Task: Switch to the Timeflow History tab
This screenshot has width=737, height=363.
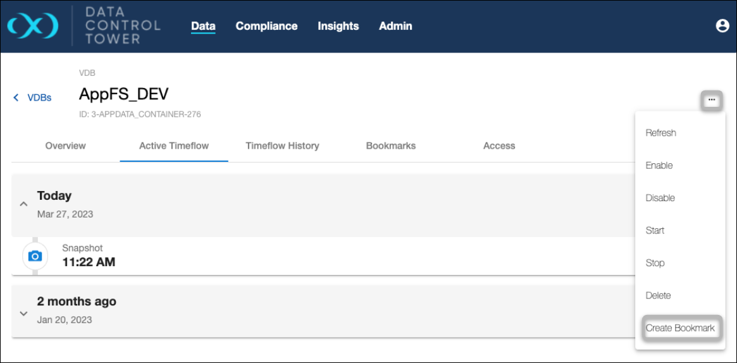Action: click(x=283, y=146)
